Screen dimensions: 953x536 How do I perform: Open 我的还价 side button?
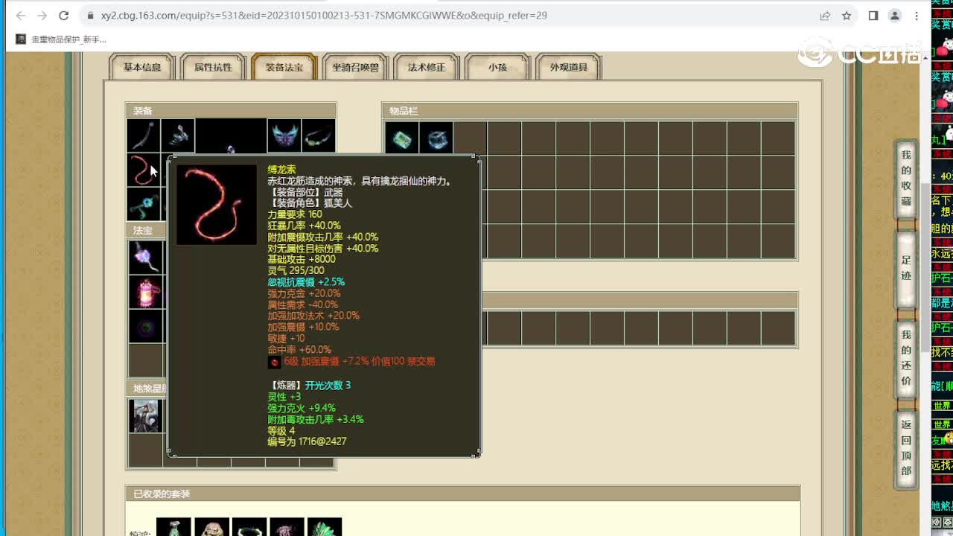pos(905,359)
